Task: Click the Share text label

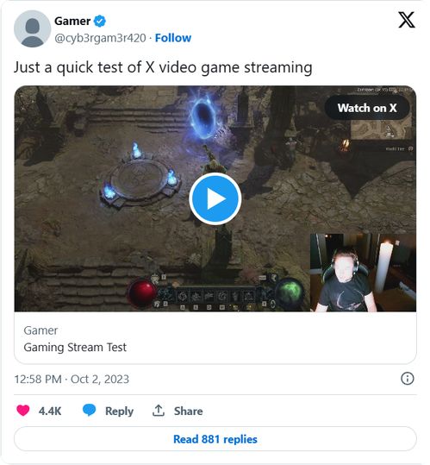Action: click(x=189, y=411)
